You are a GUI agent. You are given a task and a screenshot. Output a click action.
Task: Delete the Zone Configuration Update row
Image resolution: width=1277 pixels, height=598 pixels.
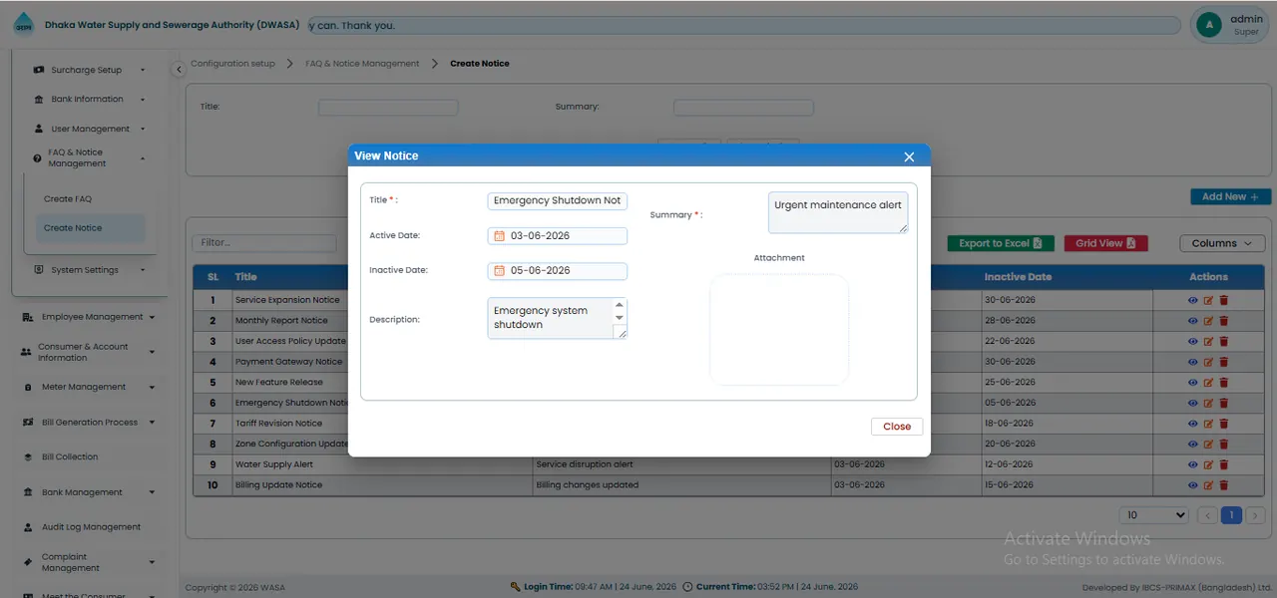[1224, 444]
